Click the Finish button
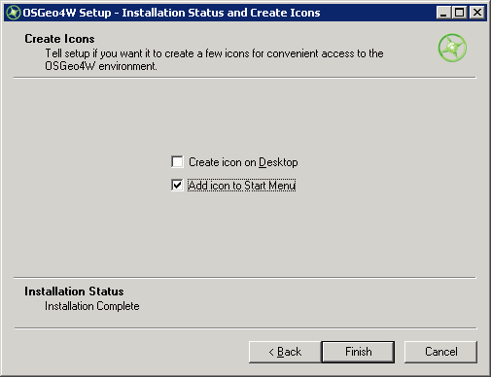The height and width of the screenshot is (377, 491). (358, 352)
